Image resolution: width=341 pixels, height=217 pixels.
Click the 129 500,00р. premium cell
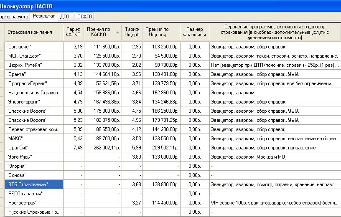[x=103, y=56]
